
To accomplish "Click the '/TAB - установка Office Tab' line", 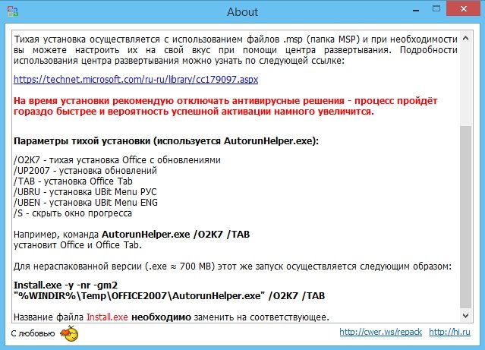I will click(73, 181).
